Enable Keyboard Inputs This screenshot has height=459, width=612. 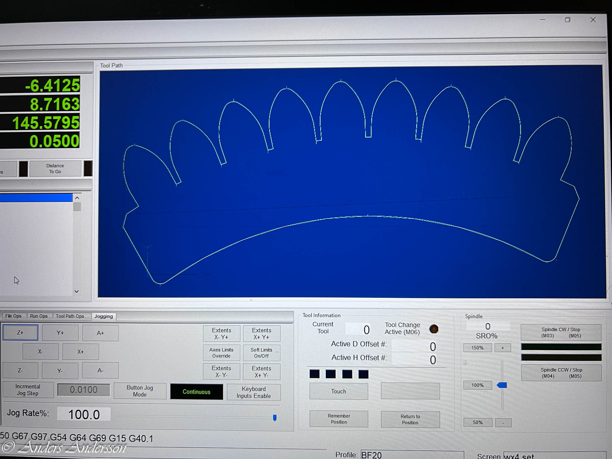click(x=254, y=392)
